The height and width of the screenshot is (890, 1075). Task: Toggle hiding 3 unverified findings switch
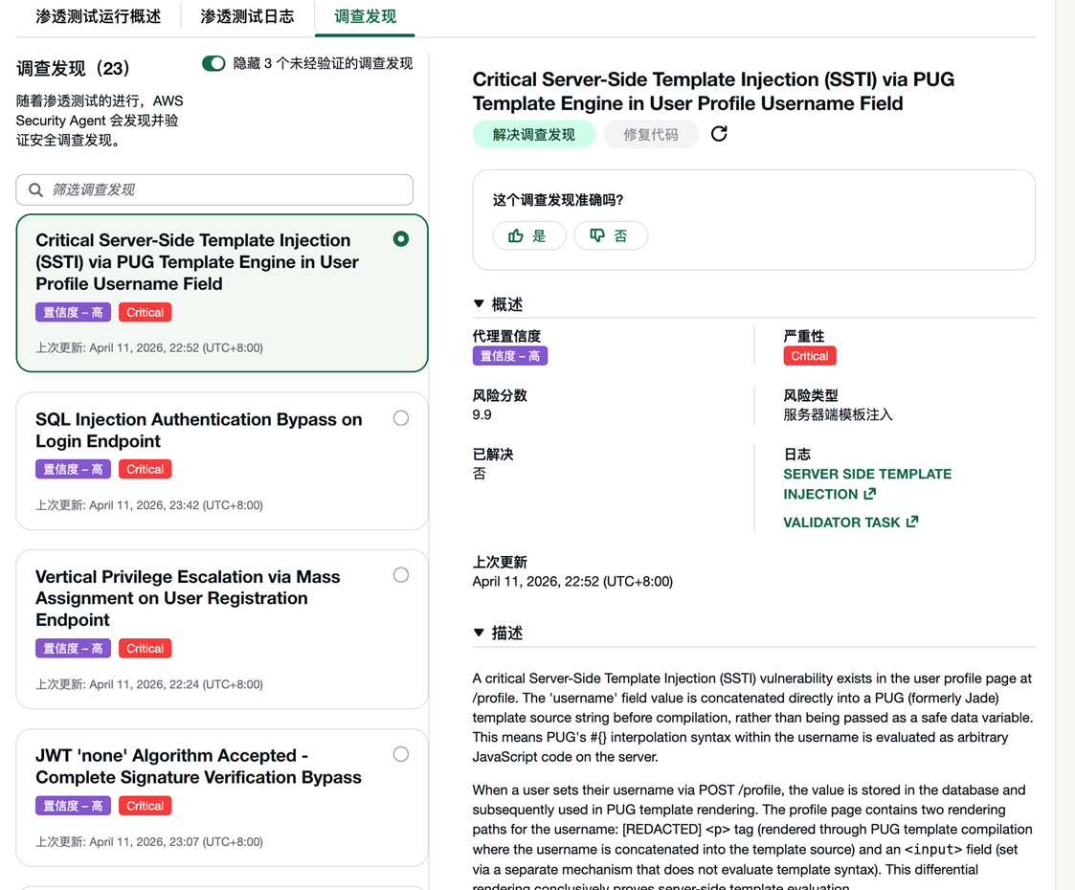coord(213,63)
